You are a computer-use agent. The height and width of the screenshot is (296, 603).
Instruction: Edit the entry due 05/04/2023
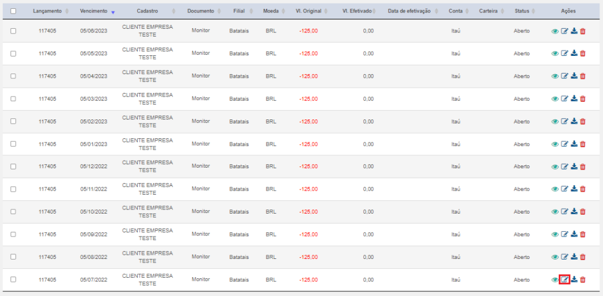click(x=565, y=77)
